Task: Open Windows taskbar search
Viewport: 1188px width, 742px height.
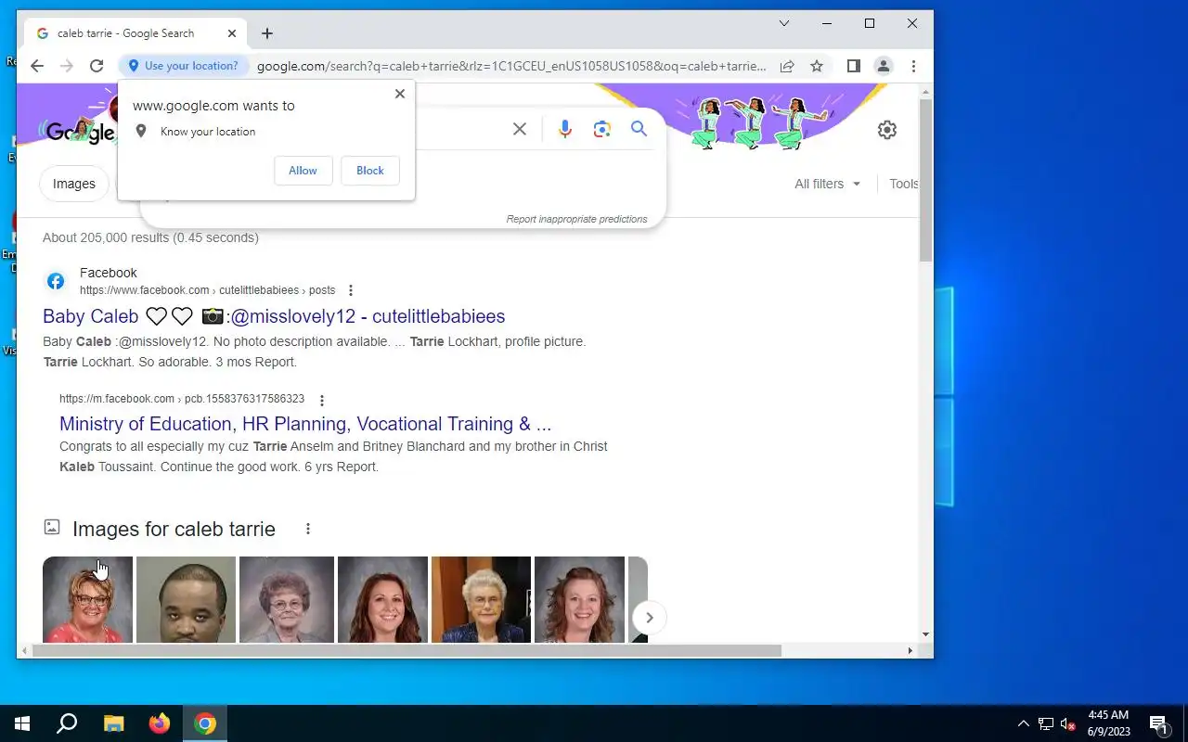Action: pyautogui.click(x=67, y=723)
